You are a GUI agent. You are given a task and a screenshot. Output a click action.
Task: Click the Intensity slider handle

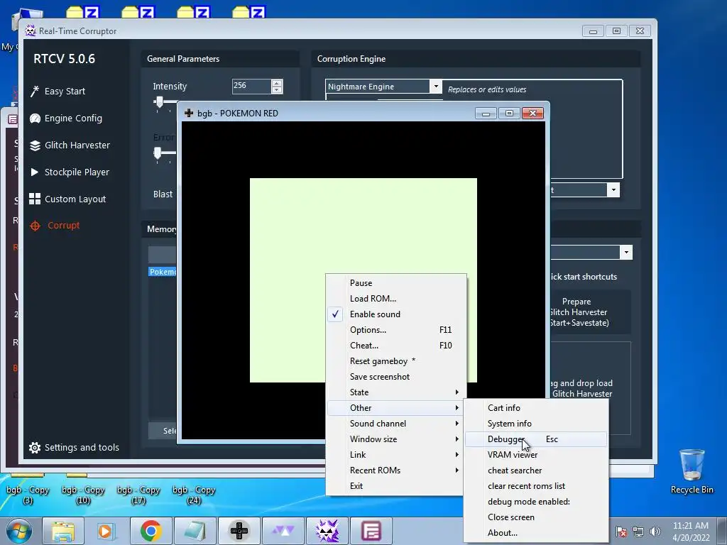tap(159, 102)
